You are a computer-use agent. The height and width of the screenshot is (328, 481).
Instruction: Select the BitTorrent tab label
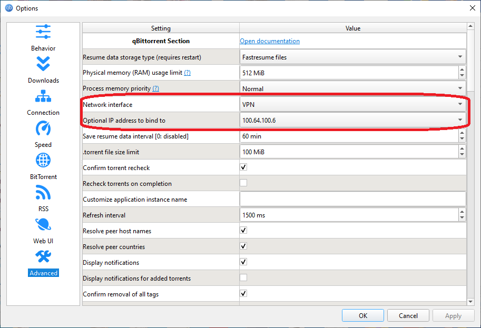(x=43, y=177)
